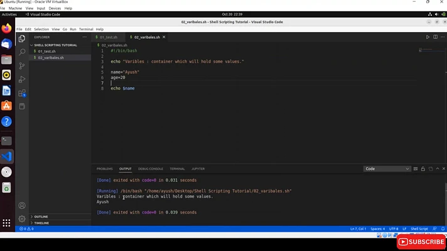
Task: Switch to the 01_test.sh editor tab
Action: coord(109,37)
